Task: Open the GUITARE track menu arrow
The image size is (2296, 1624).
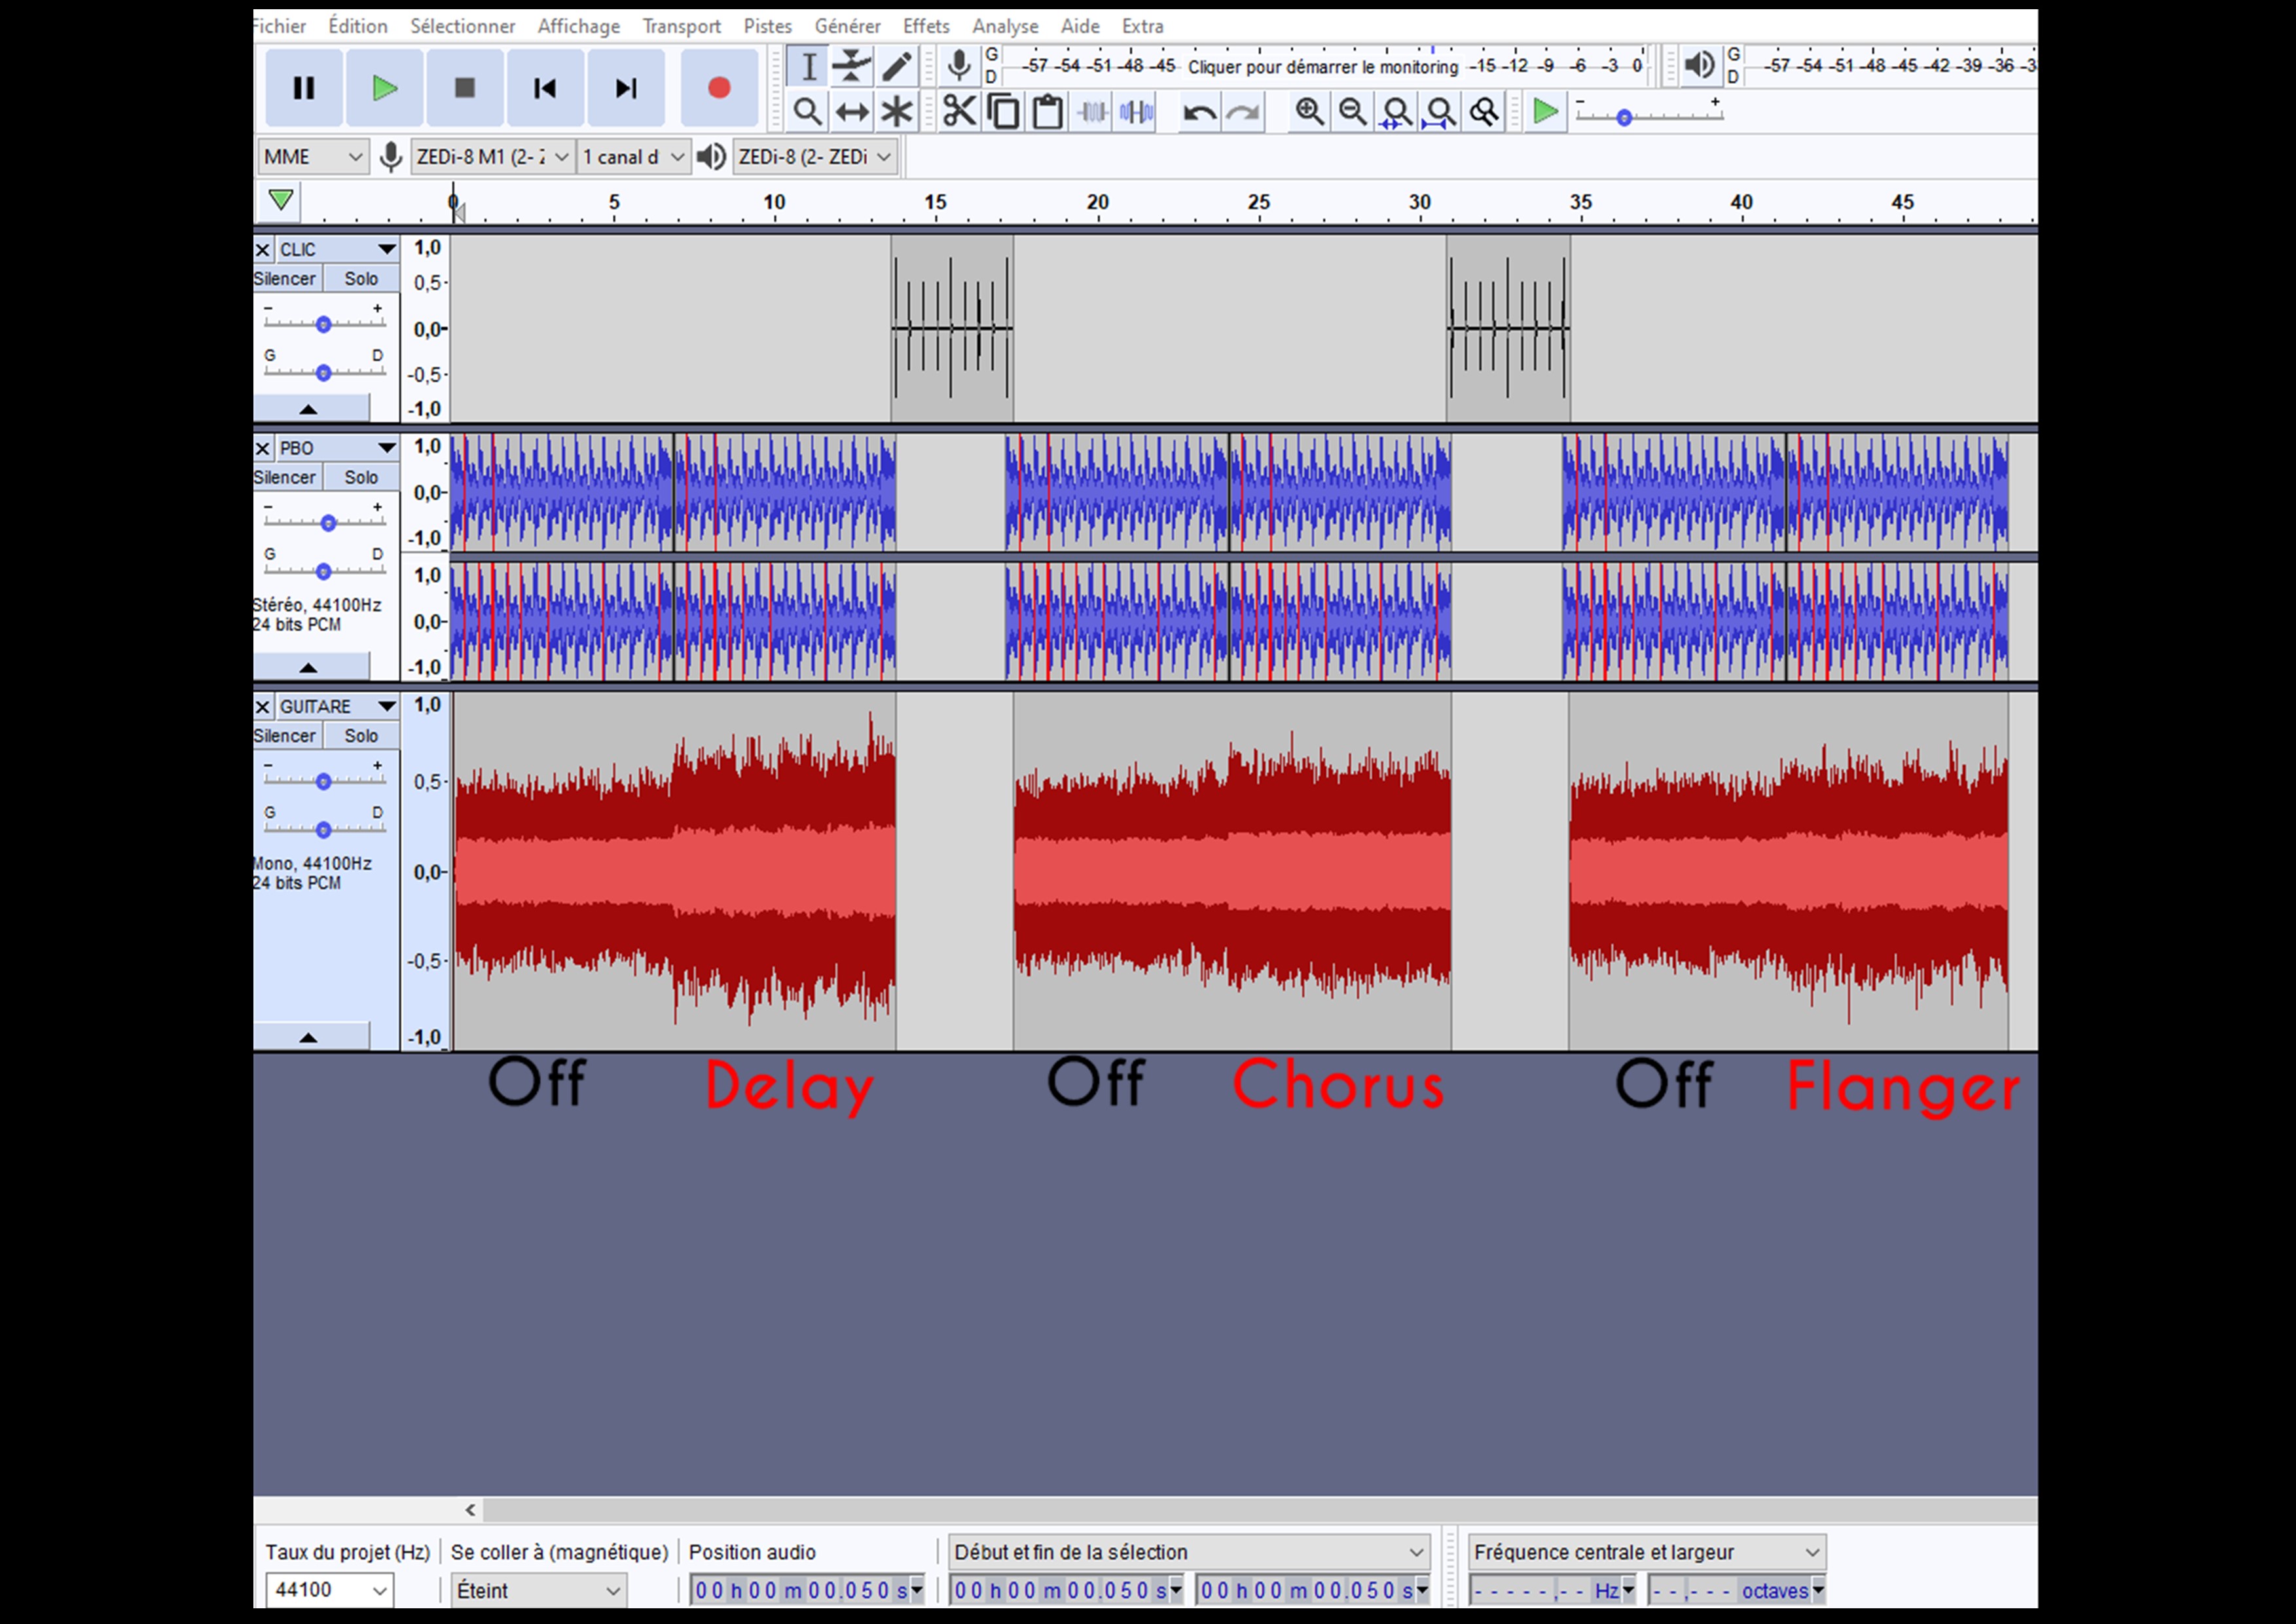Action: (x=386, y=707)
